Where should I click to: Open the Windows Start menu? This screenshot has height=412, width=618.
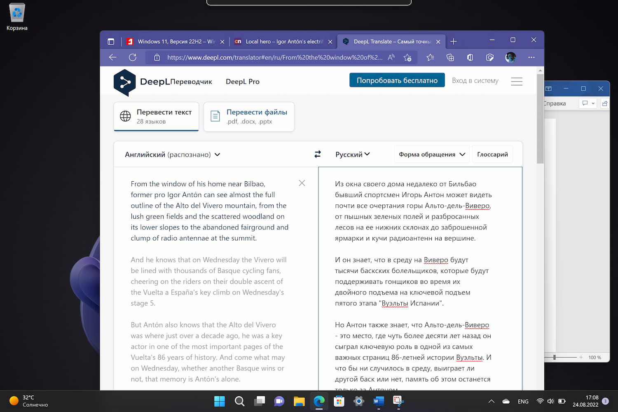pos(220,401)
